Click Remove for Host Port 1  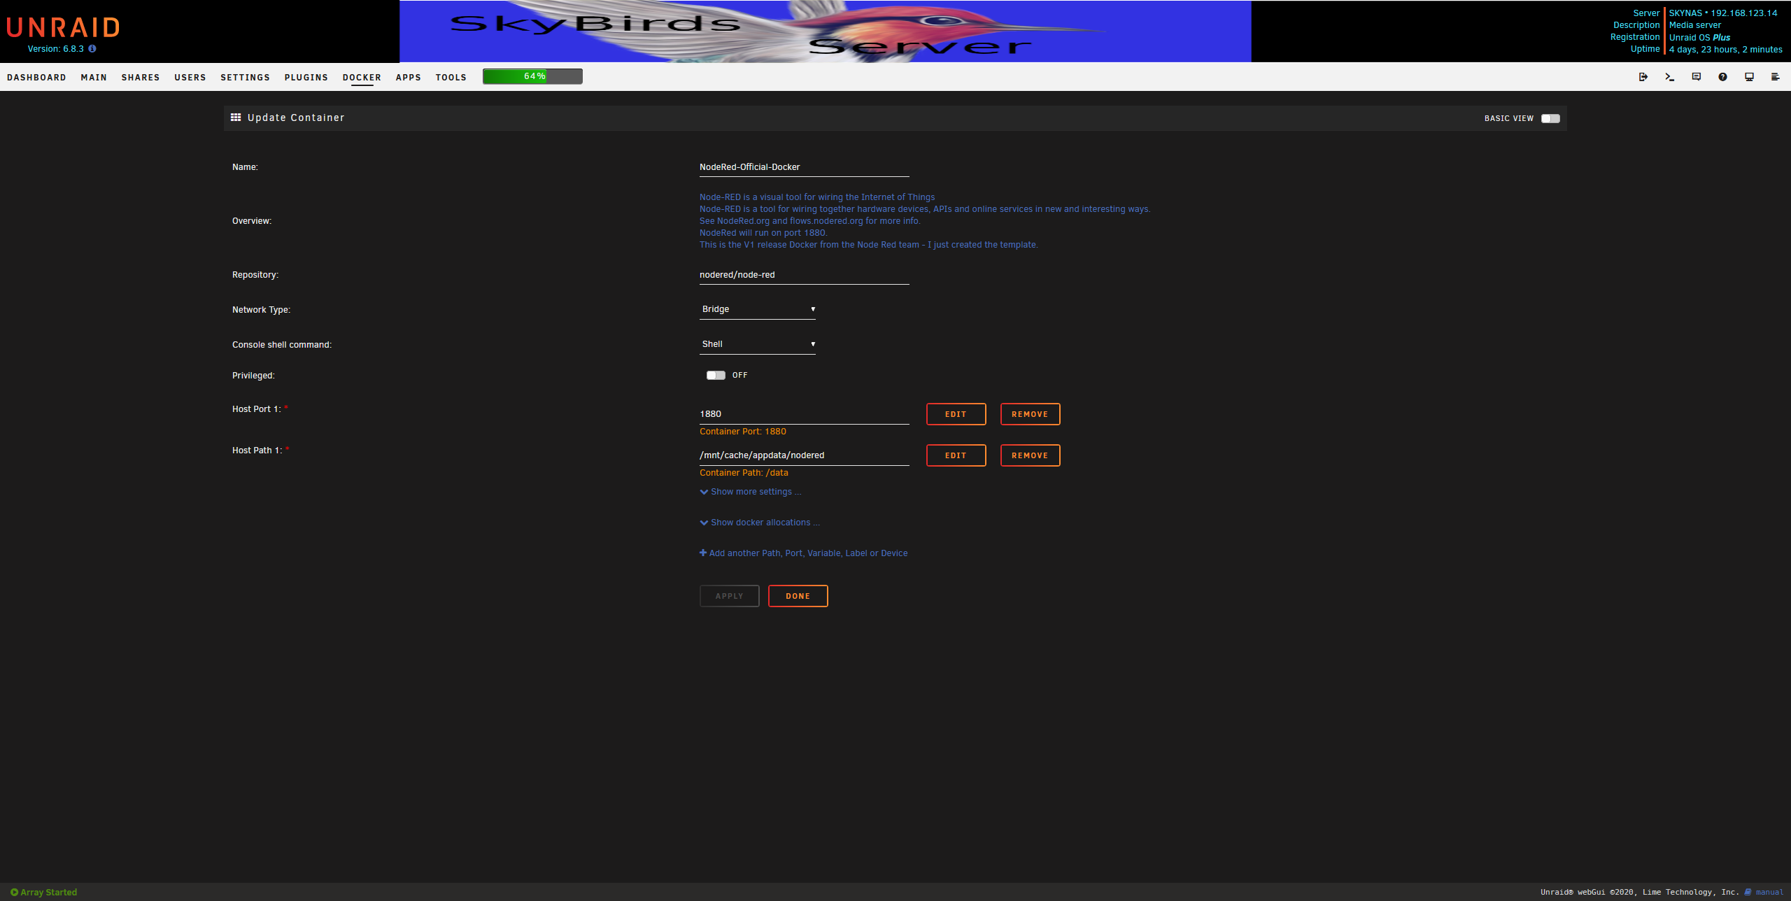pyautogui.click(x=1030, y=414)
